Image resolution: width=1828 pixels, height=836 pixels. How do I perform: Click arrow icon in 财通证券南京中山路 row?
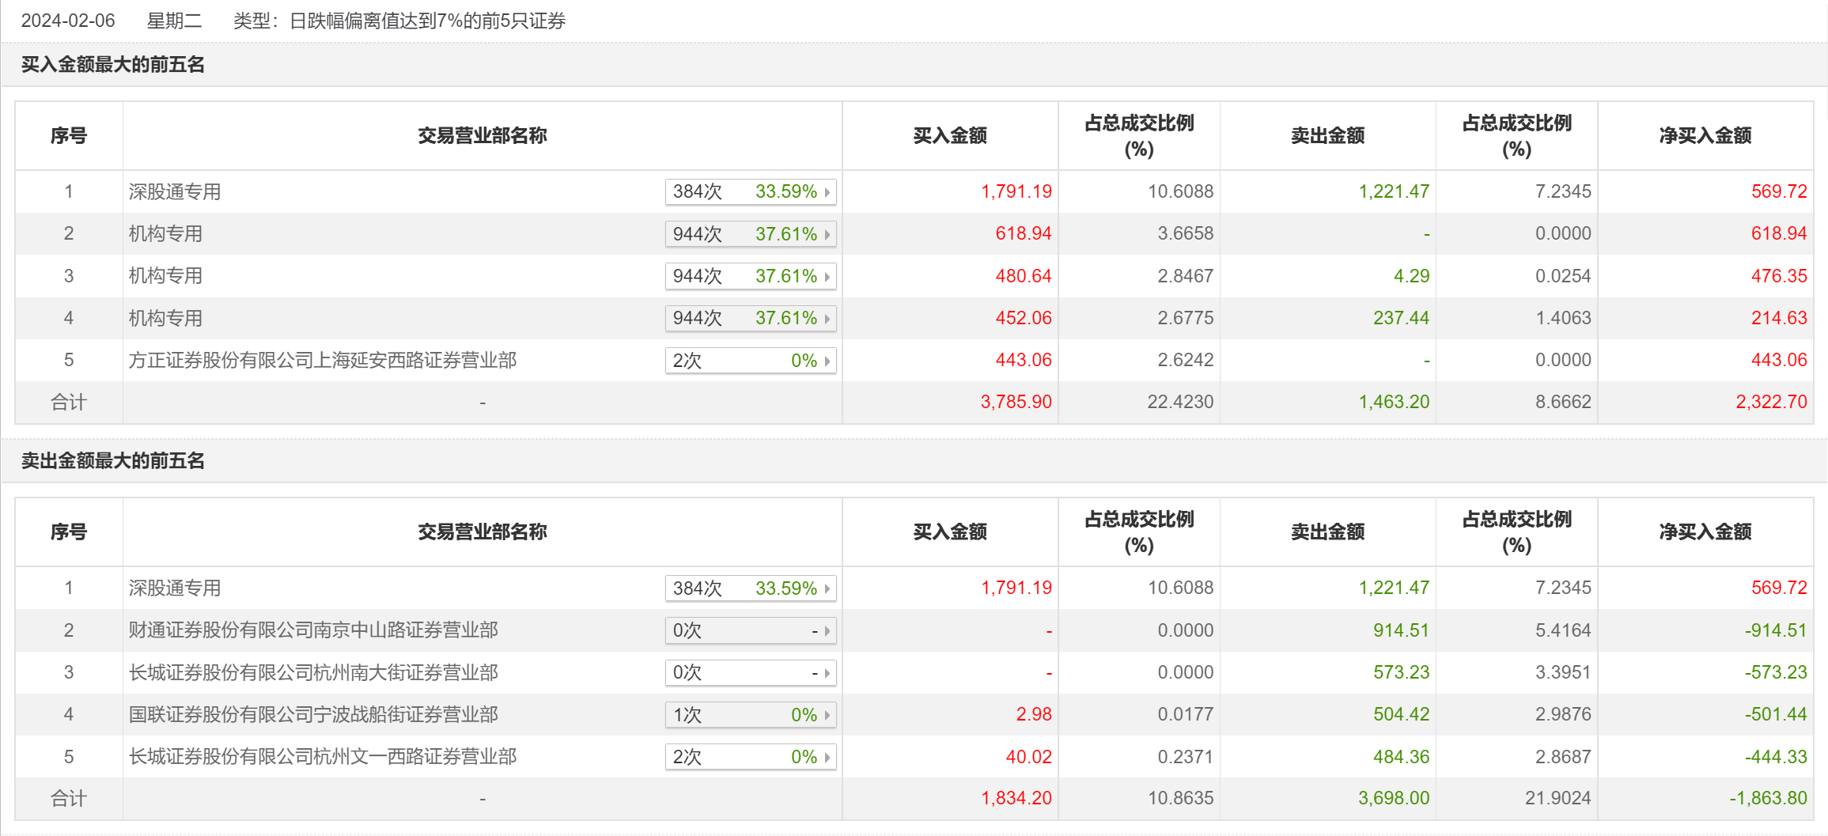click(x=827, y=631)
